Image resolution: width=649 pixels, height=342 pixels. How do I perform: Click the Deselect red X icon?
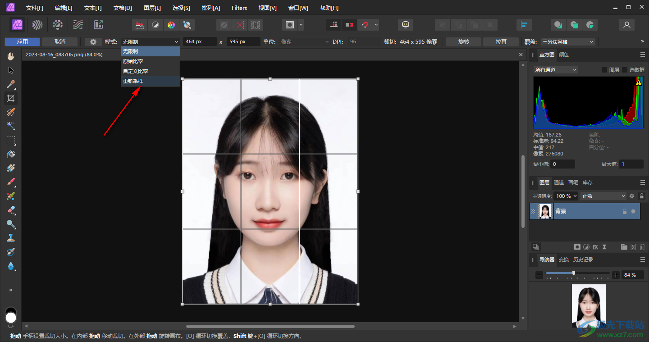coord(240,25)
